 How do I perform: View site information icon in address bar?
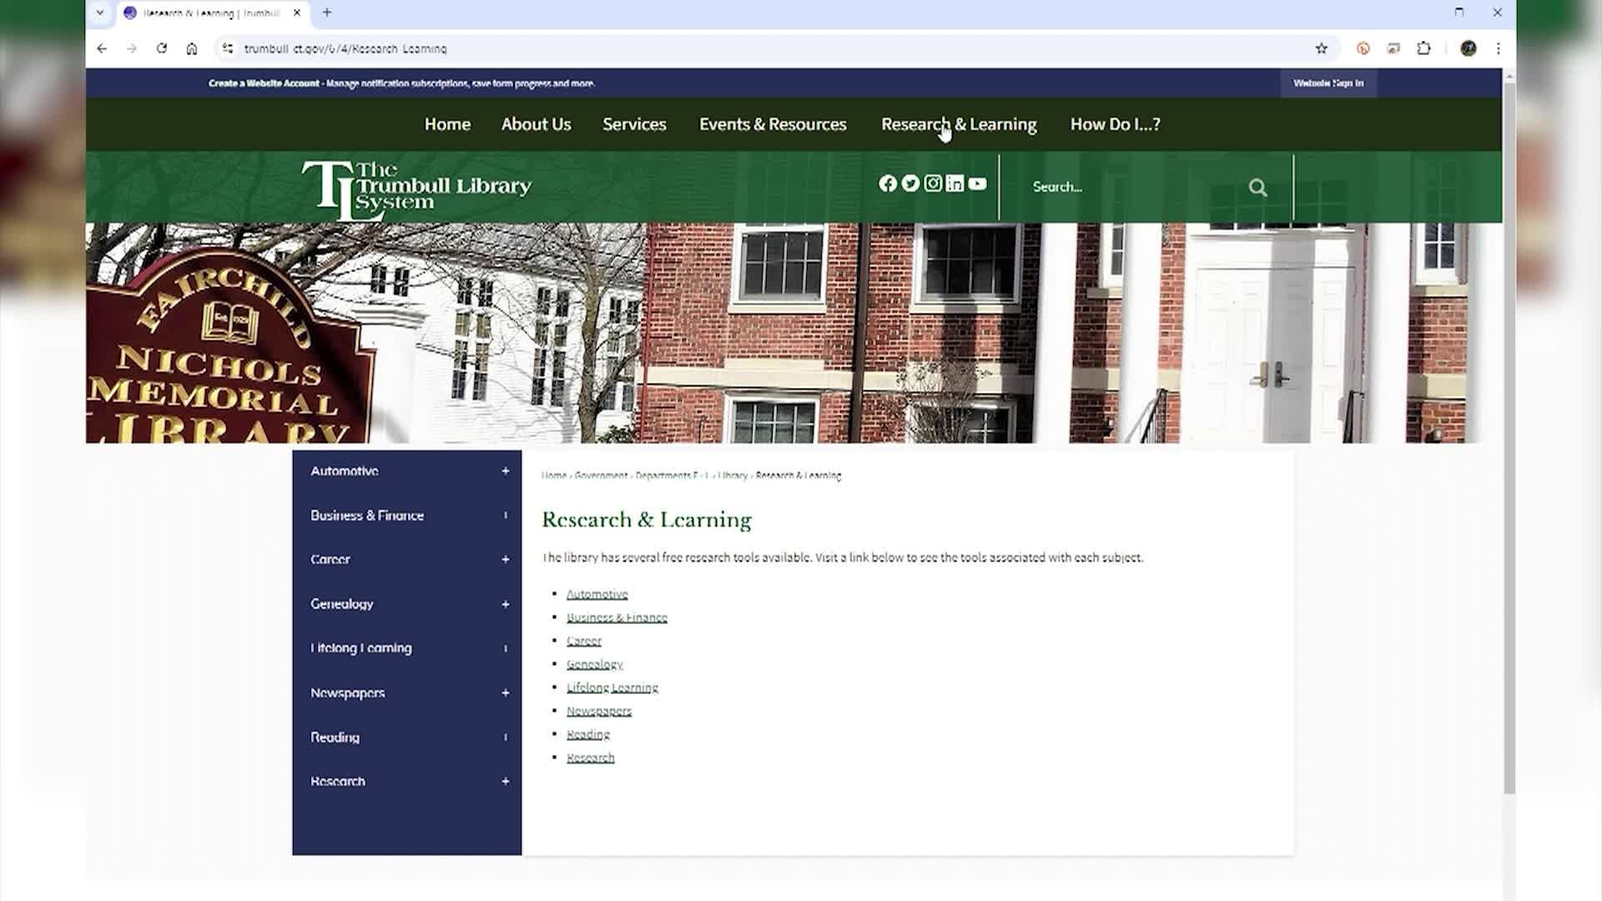(x=228, y=48)
